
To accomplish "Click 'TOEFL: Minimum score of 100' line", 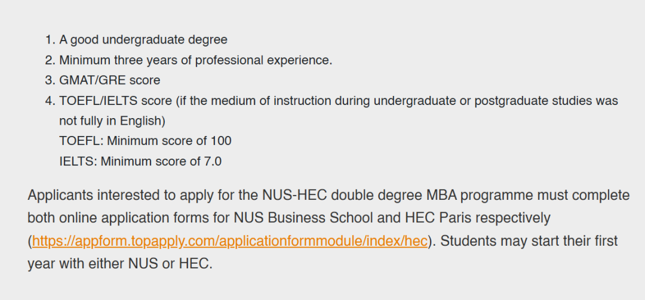I will pyautogui.click(x=145, y=141).
